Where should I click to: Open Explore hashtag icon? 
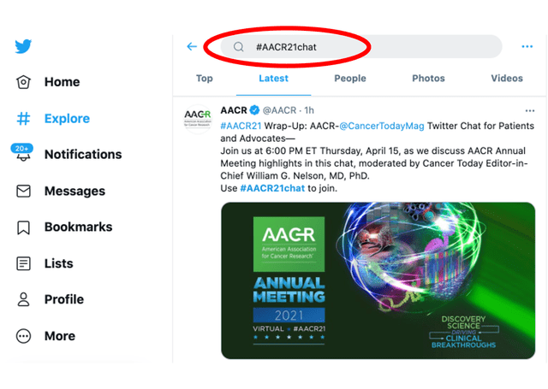(x=24, y=119)
